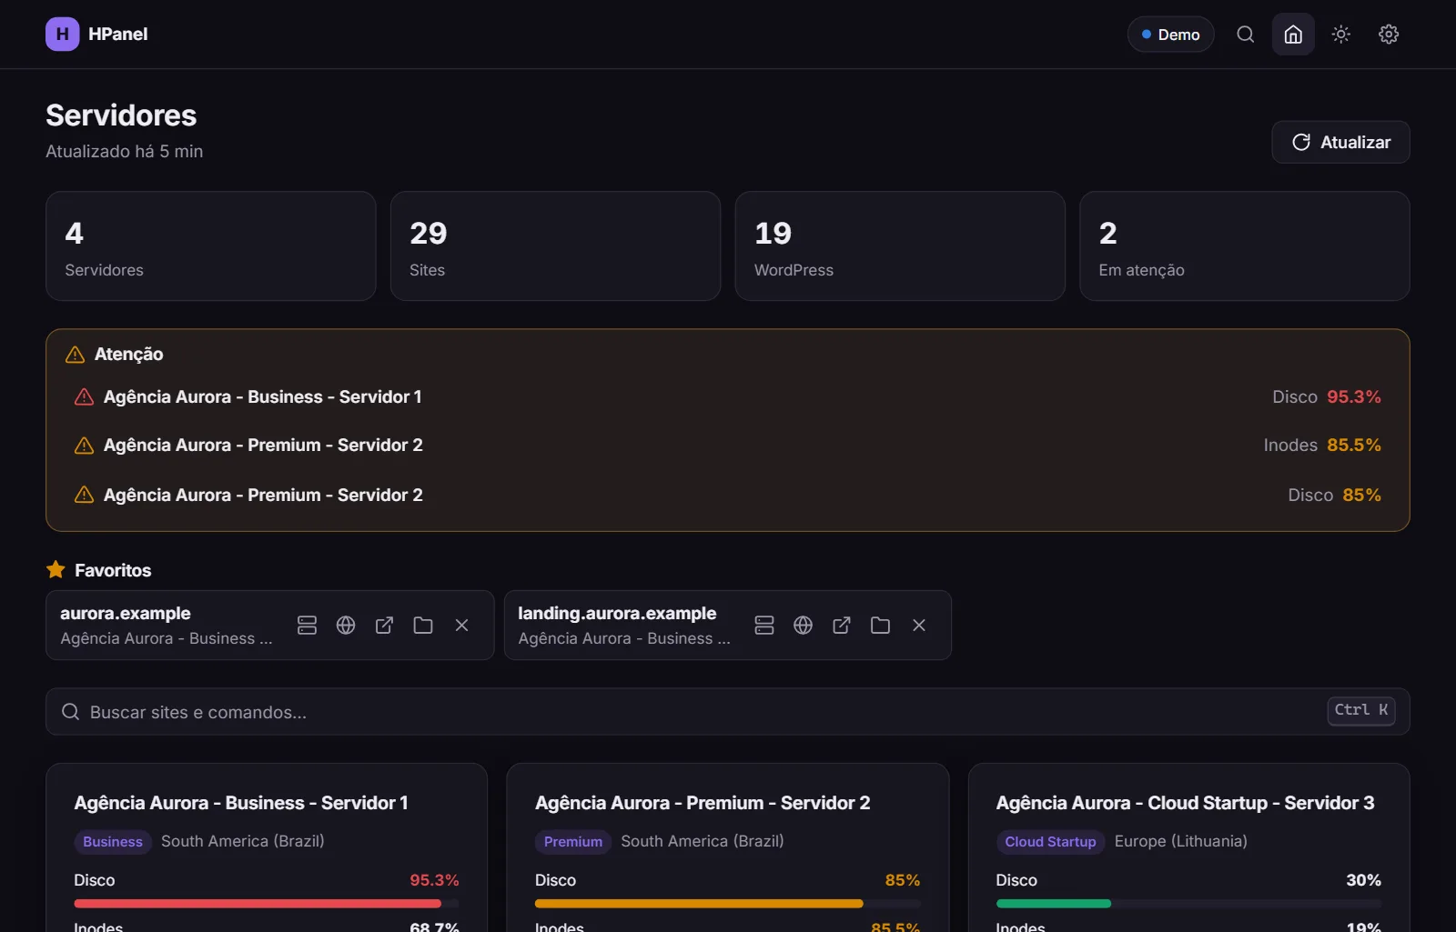Click the Premium plan badge

coord(573,842)
